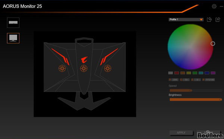Open the settings gear icon
This screenshot has height=139, width=224.
pyautogui.click(x=214, y=6)
